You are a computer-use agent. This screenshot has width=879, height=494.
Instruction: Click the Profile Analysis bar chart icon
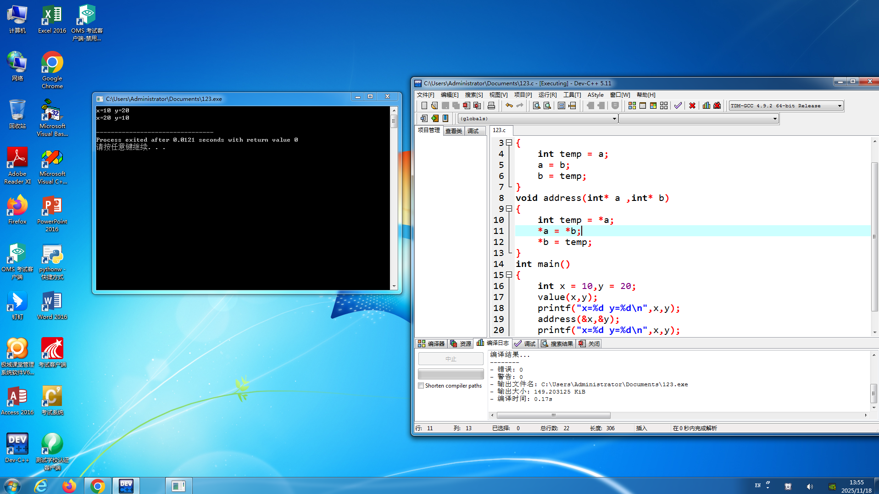click(x=707, y=106)
